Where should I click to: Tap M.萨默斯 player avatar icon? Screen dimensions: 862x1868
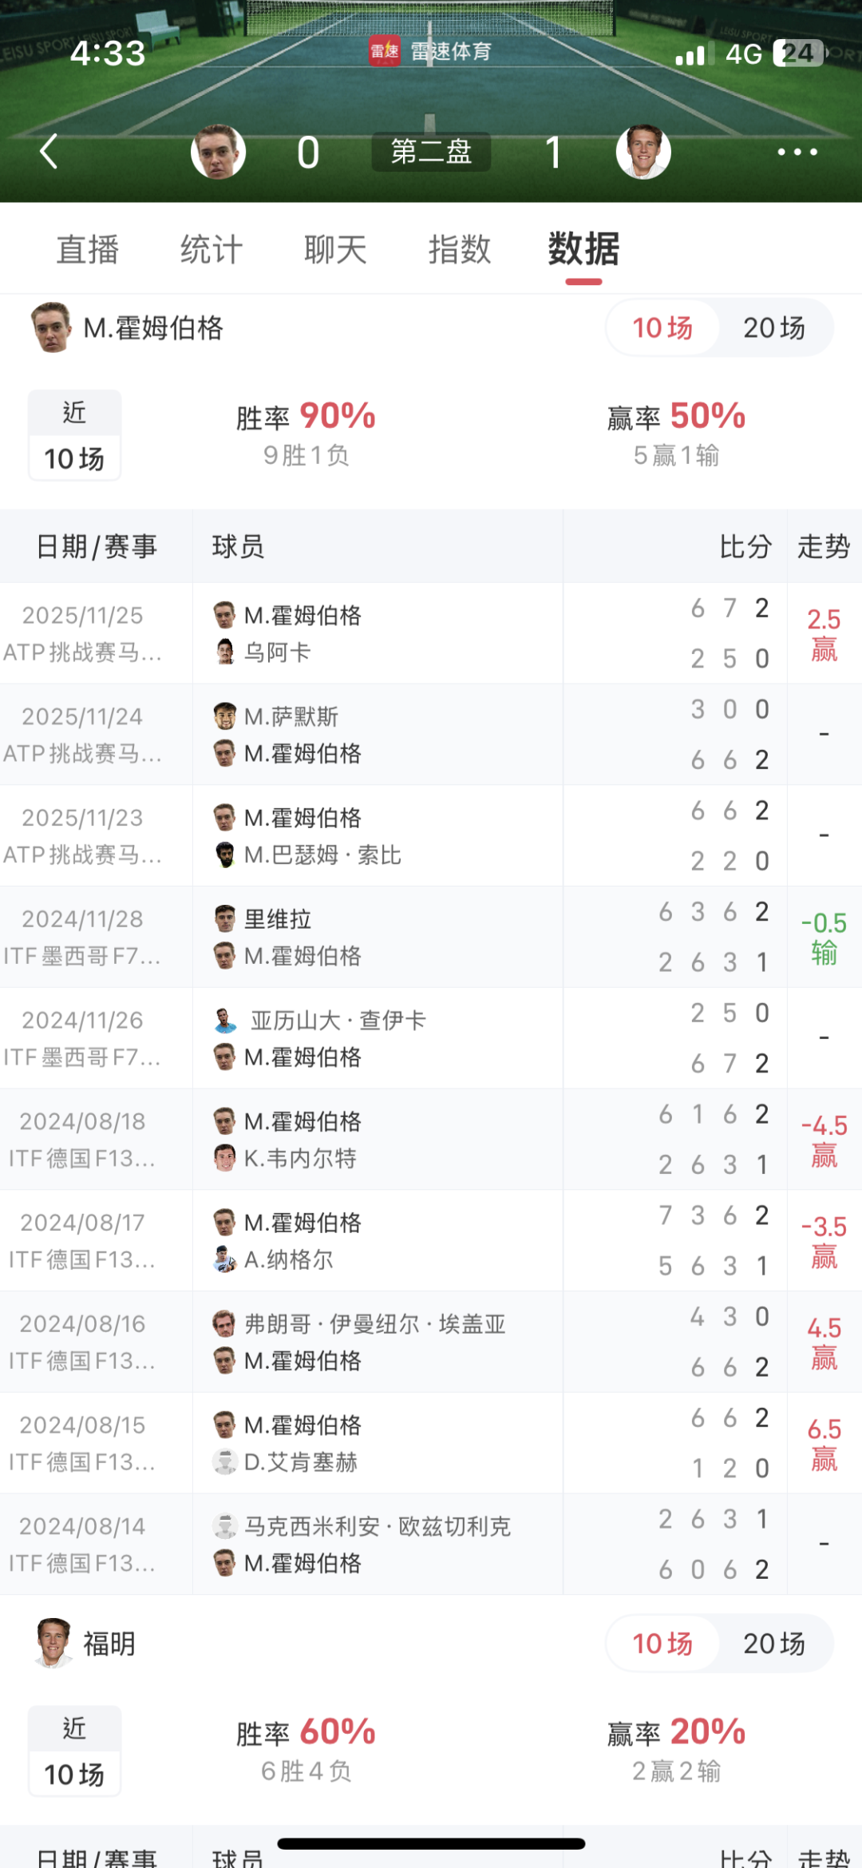(225, 716)
